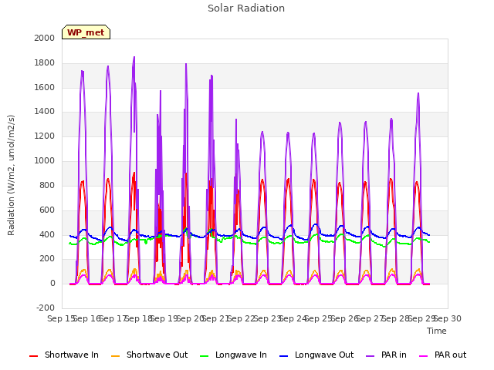
Task: Click the blue Longwave Out legend swatch
Action: pyautogui.click(x=283, y=356)
